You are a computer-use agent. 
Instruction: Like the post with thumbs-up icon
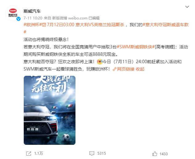click(155, 154)
